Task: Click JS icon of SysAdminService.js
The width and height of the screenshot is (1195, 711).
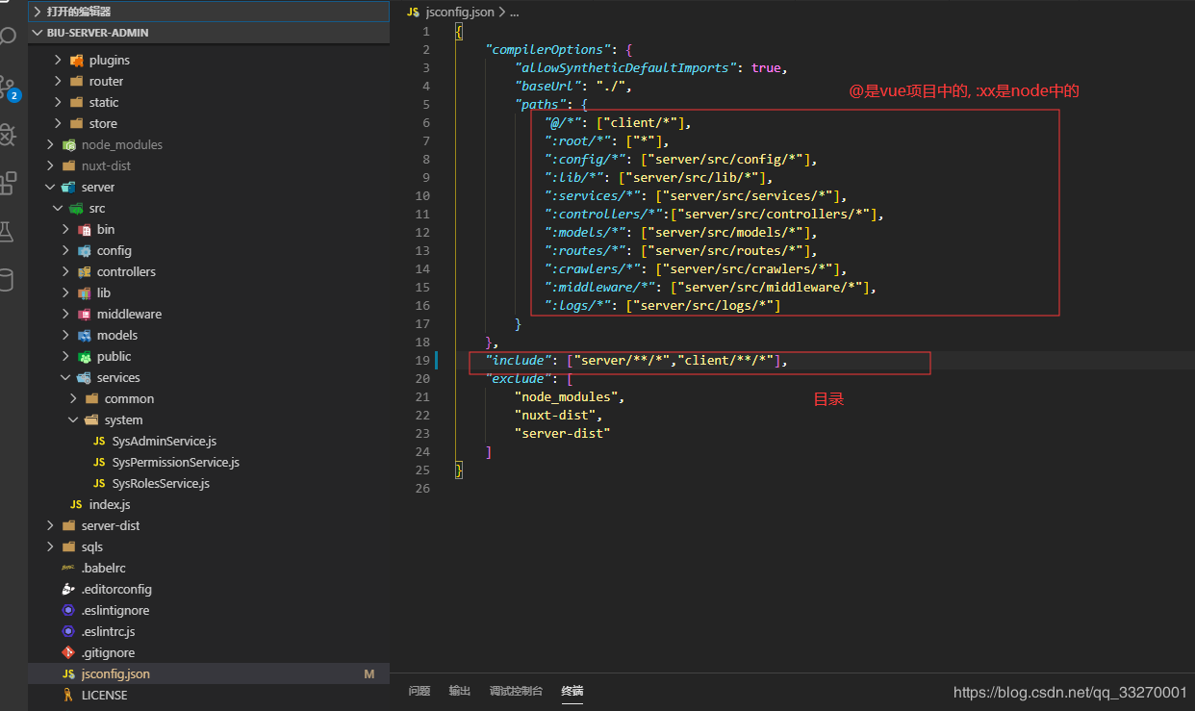Action: pos(99,441)
